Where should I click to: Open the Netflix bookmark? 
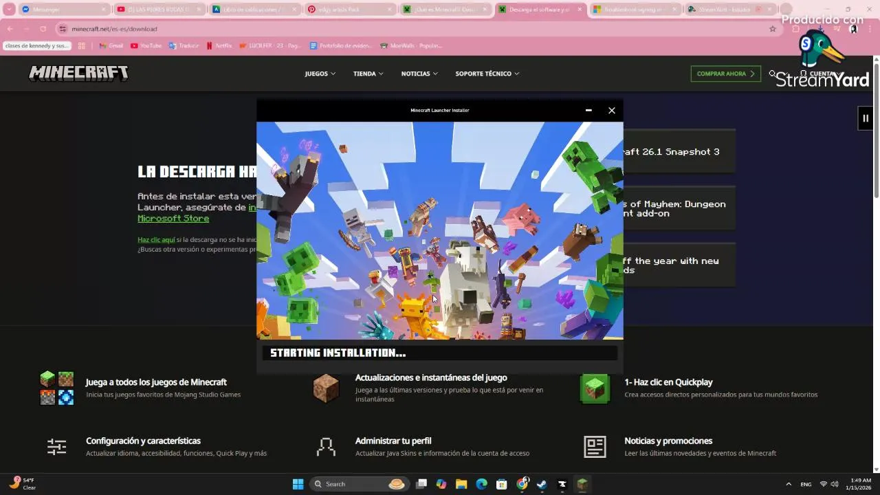pos(219,46)
